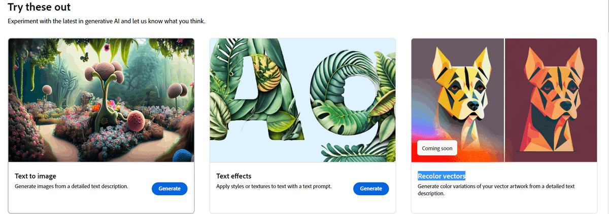Viewport: 609px width, 214px height.
Task: Open the fantasy garden preview image
Action: [101, 100]
